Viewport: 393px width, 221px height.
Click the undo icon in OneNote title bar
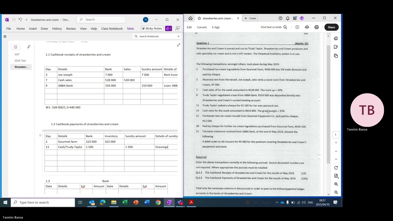pos(20,20)
